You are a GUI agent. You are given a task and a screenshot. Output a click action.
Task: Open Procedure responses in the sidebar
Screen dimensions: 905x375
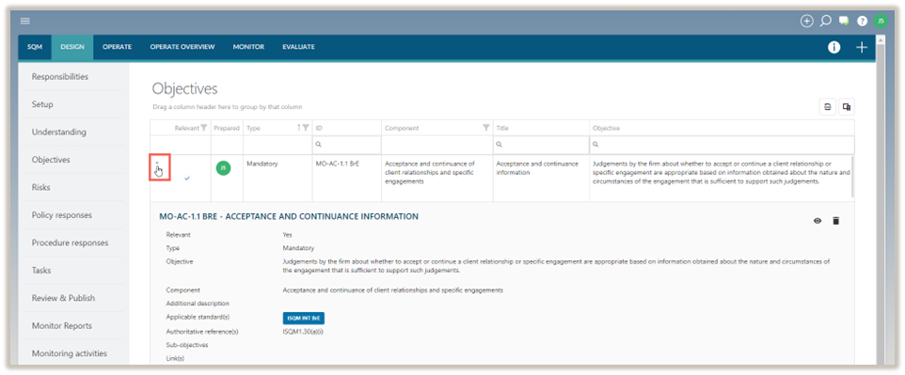pyautogui.click(x=70, y=242)
